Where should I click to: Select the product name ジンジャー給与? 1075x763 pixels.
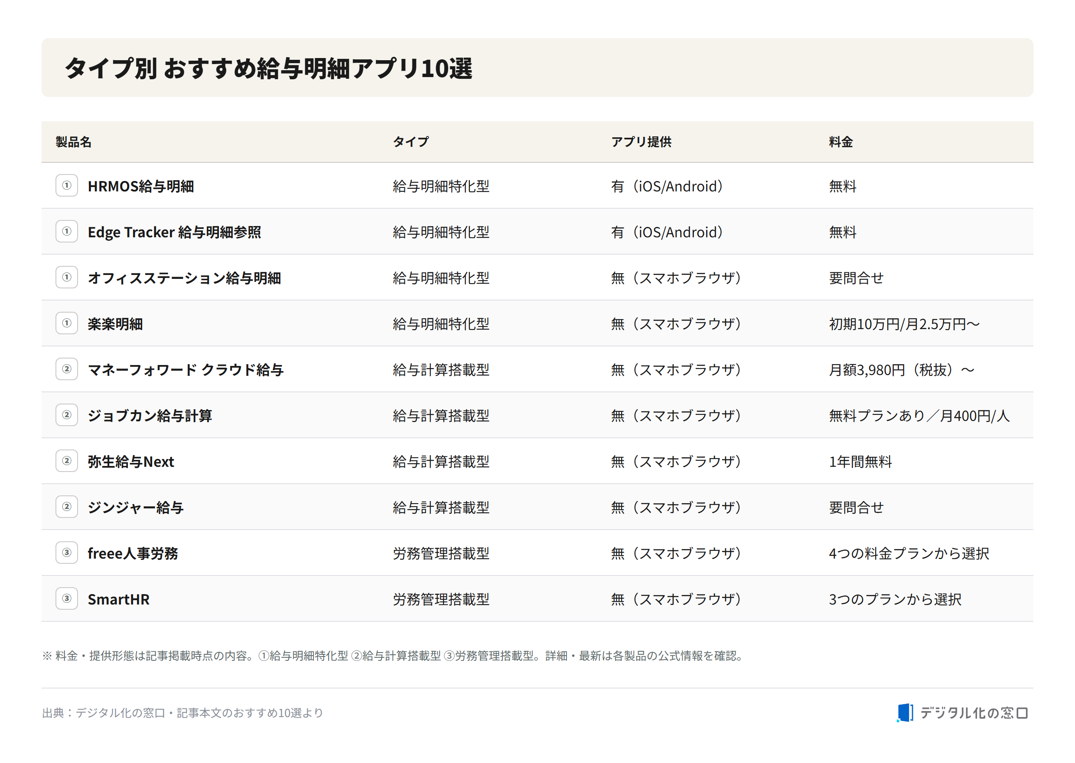(135, 508)
